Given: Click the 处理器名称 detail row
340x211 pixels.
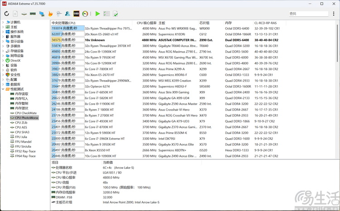Looking at the screenshot, I should pyautogui.click(x=126, y=168).
